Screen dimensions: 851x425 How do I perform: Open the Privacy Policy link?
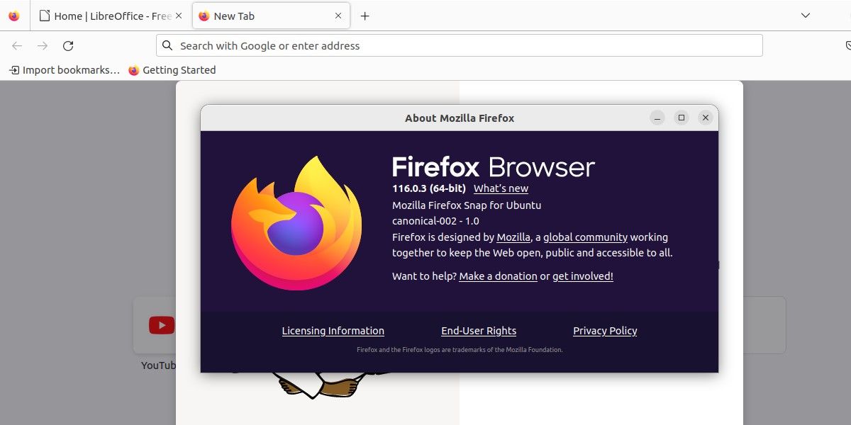(x=605, y=331)
